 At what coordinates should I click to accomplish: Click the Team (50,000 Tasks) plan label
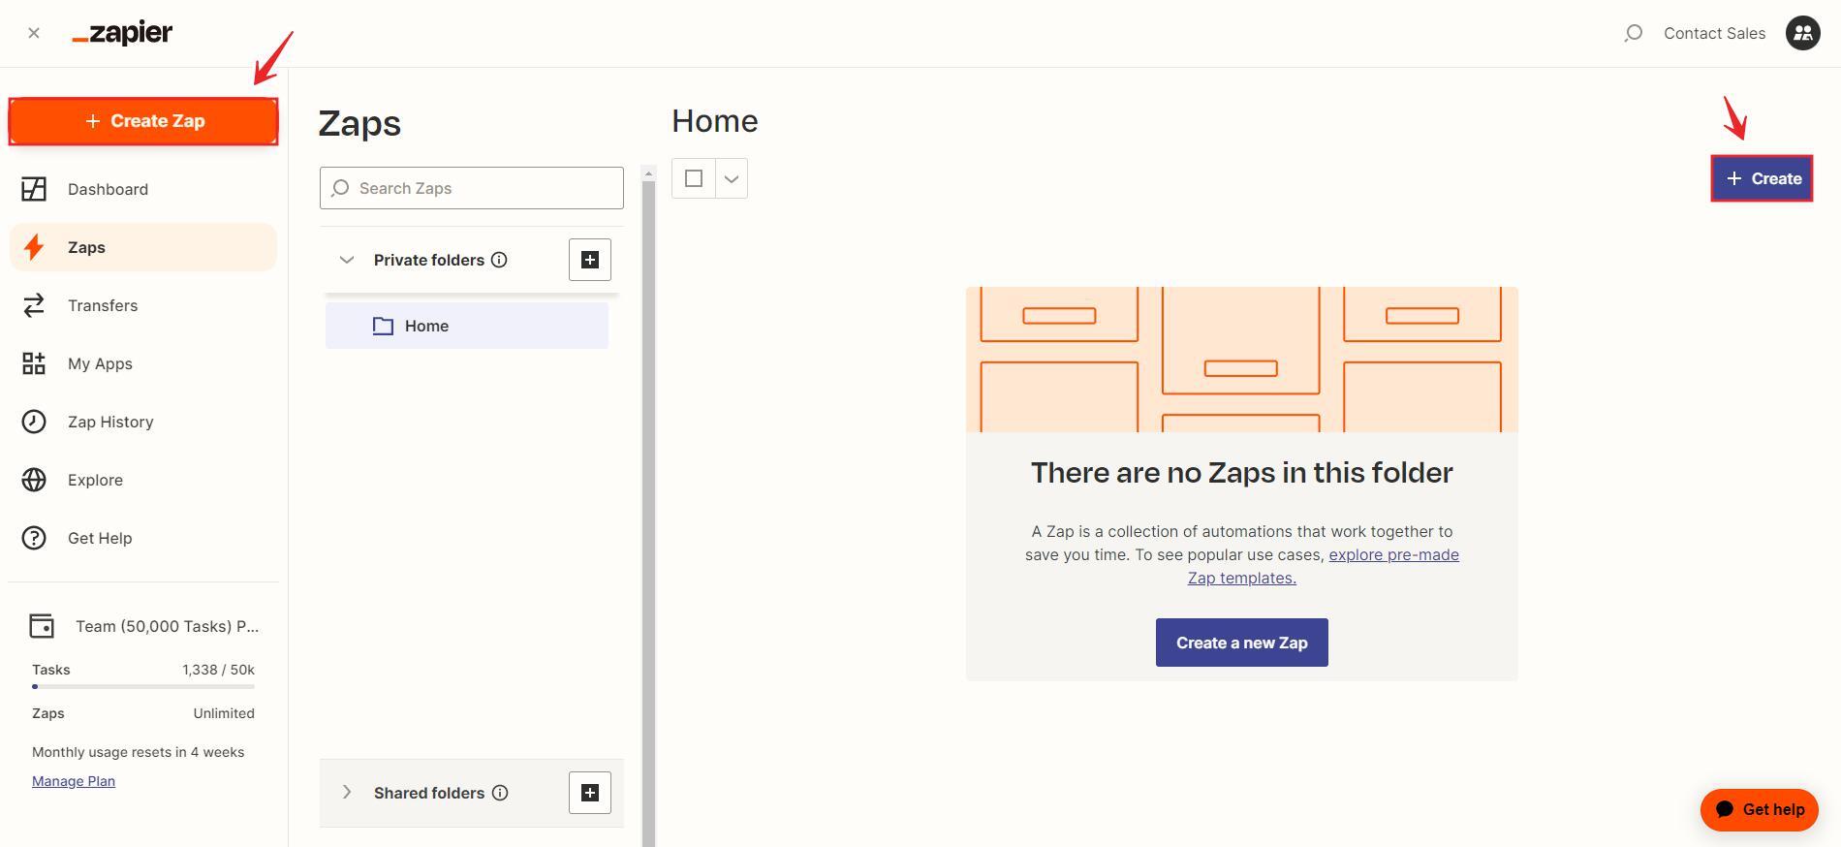click(x=167, y=626)
